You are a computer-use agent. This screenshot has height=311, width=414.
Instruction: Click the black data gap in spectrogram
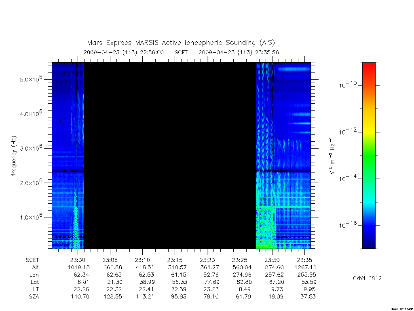point(170,155)
